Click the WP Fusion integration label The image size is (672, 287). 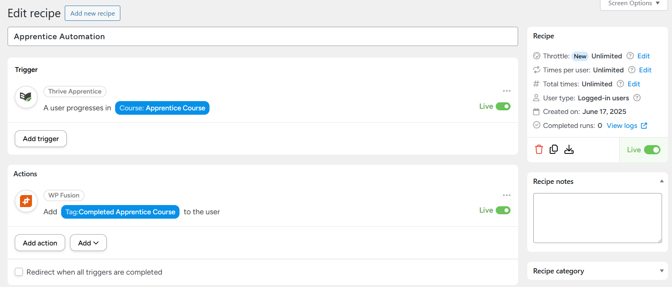tap(64, 195)
